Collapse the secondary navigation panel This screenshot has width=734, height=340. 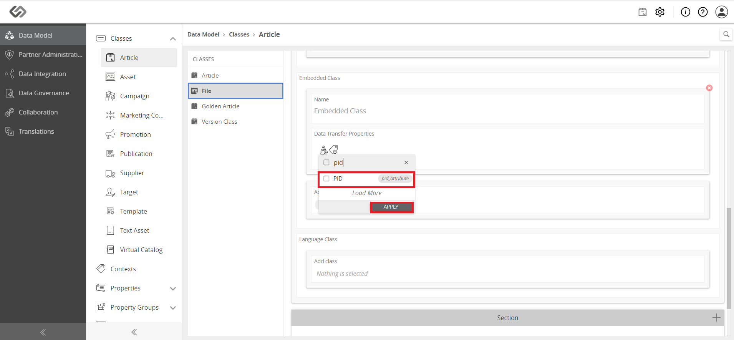[x=134, y=332]
